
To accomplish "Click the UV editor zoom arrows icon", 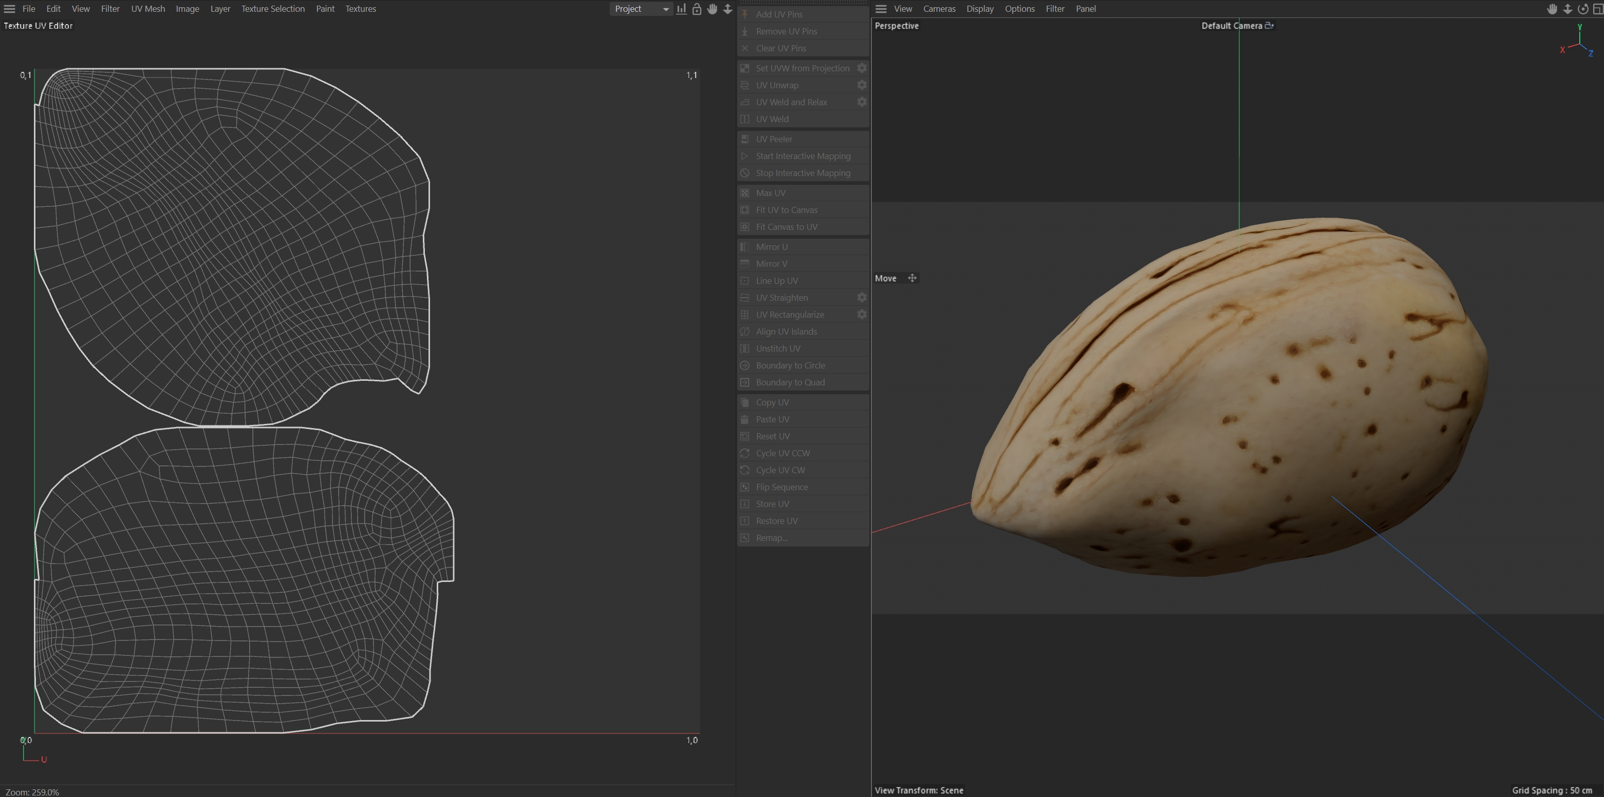I will [728, 9].
